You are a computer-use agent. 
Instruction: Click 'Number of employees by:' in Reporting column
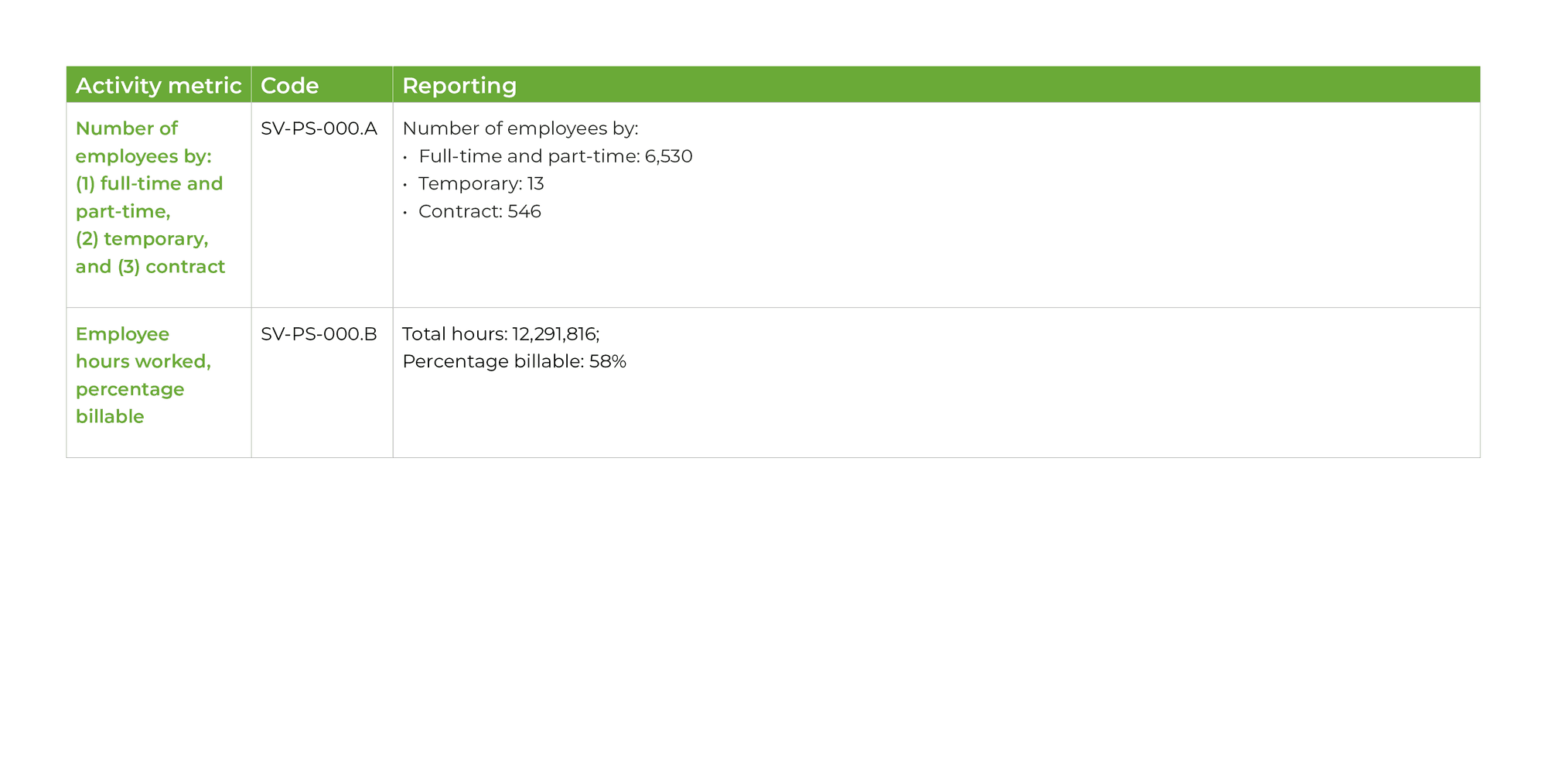click(520, 128)
